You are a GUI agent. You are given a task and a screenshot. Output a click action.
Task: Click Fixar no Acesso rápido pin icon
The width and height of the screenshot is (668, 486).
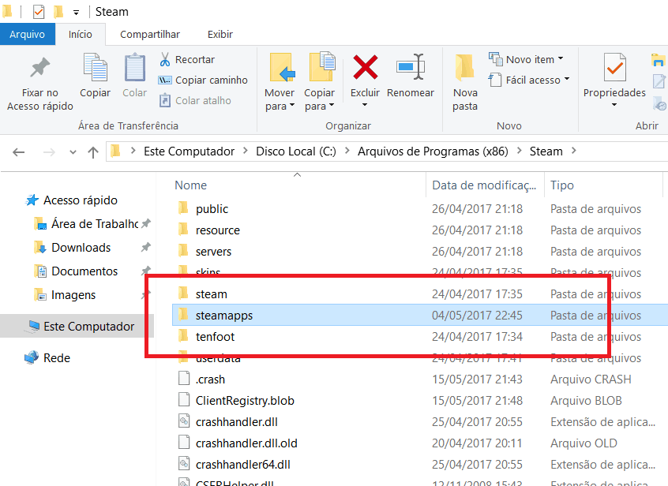tap(40, 67)
